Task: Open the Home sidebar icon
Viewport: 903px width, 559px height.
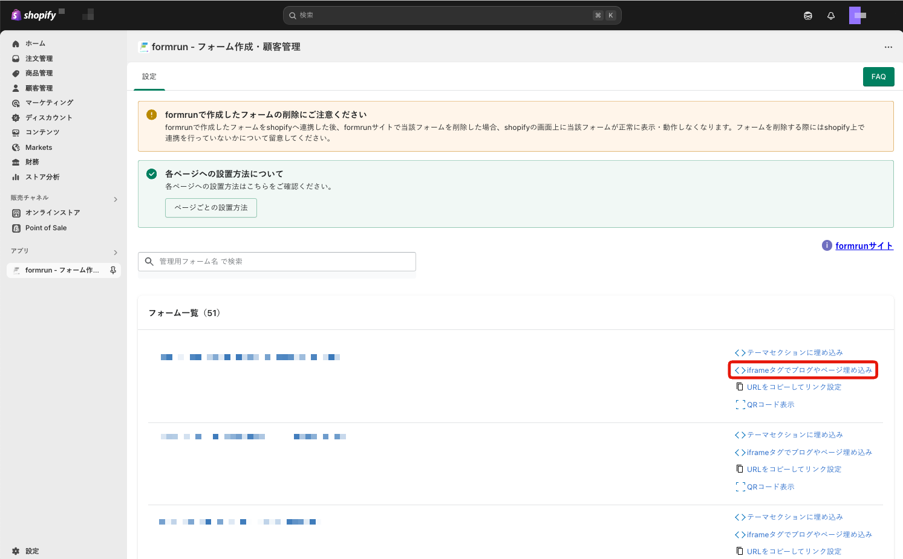Action: tap(16, 44)
